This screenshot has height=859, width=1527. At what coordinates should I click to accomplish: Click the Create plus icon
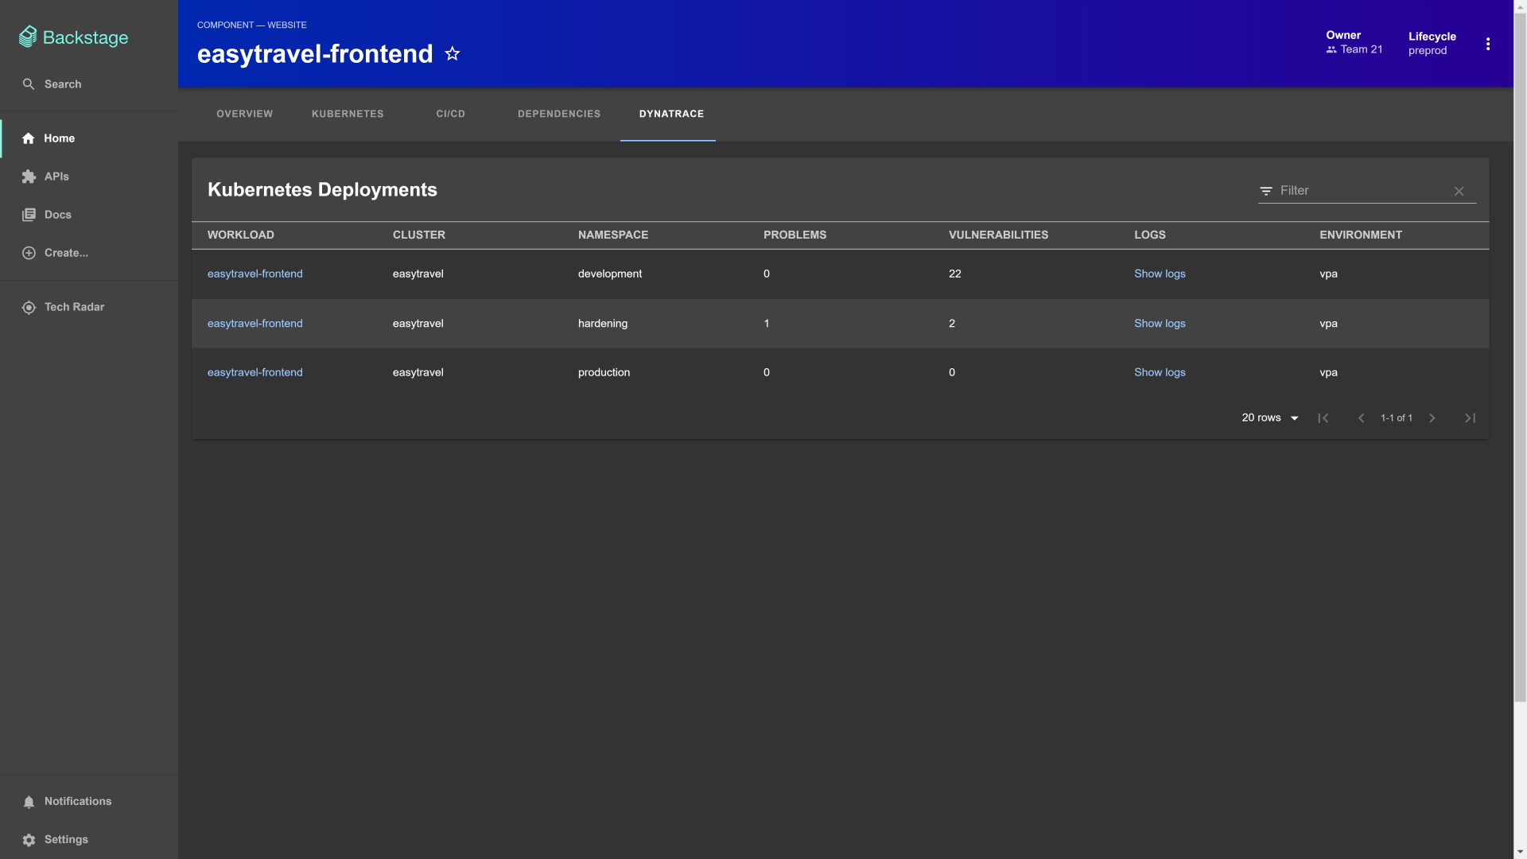(x=29, y=253)
